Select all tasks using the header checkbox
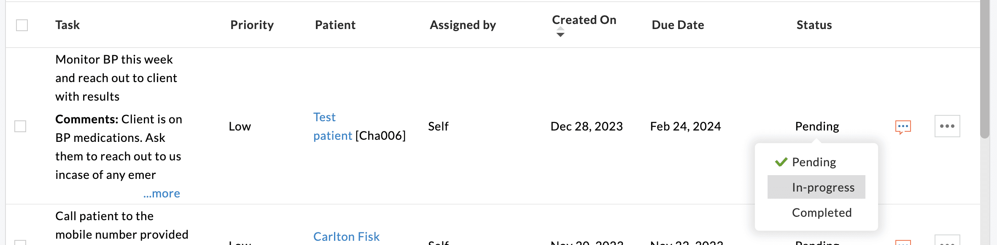The height and width of the screenshot is (245, 997). (23, 25)
